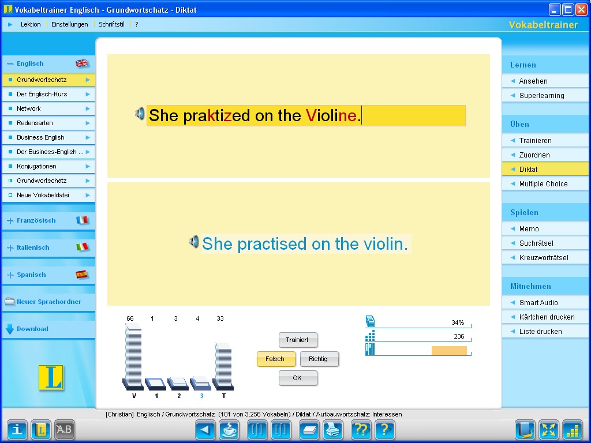Open Zuordnen exercise
The image size is (591, 443).
coord(545,155)
